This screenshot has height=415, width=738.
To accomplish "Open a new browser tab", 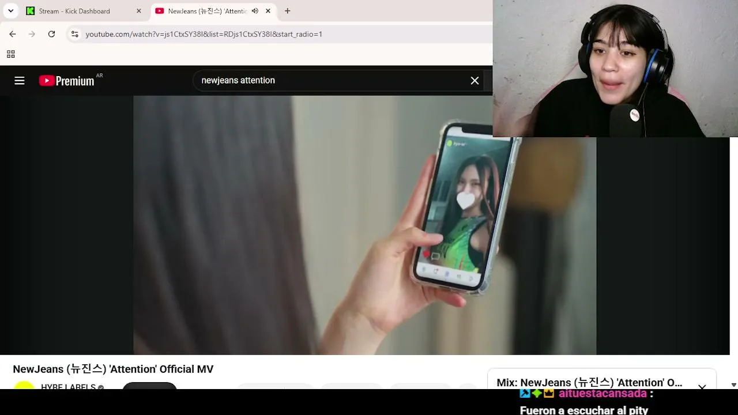I will click(x=287, y=11).
